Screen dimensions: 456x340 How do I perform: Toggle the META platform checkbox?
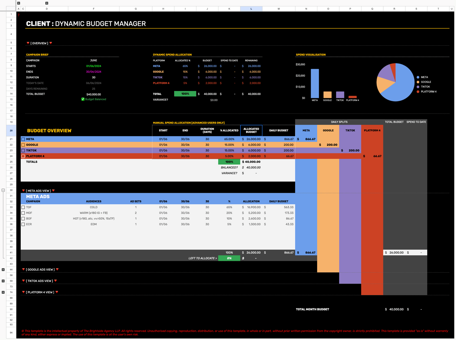(23, 139)
